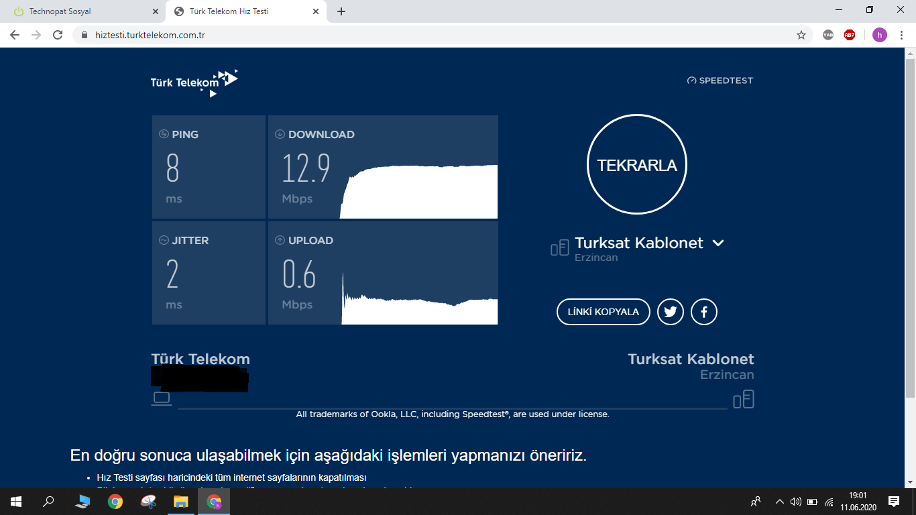Open the taskbar clock showing 19:01
The height and width of the screenshot is (515, 916).
tap(858, 501)
